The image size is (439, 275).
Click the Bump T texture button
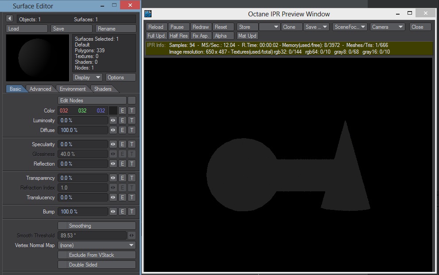[x=132, y=212]
